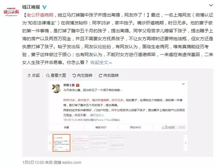Rotate the image right with 向右旋转
Image resolution: width=217 pixels, height=167 pixels.
pos(109,76)
